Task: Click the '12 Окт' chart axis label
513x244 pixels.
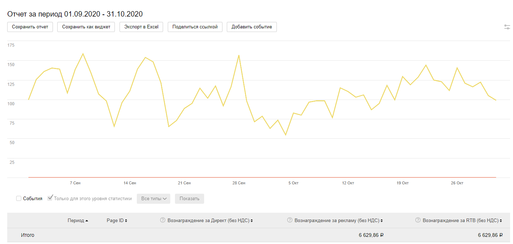Action: click(348, 183)
